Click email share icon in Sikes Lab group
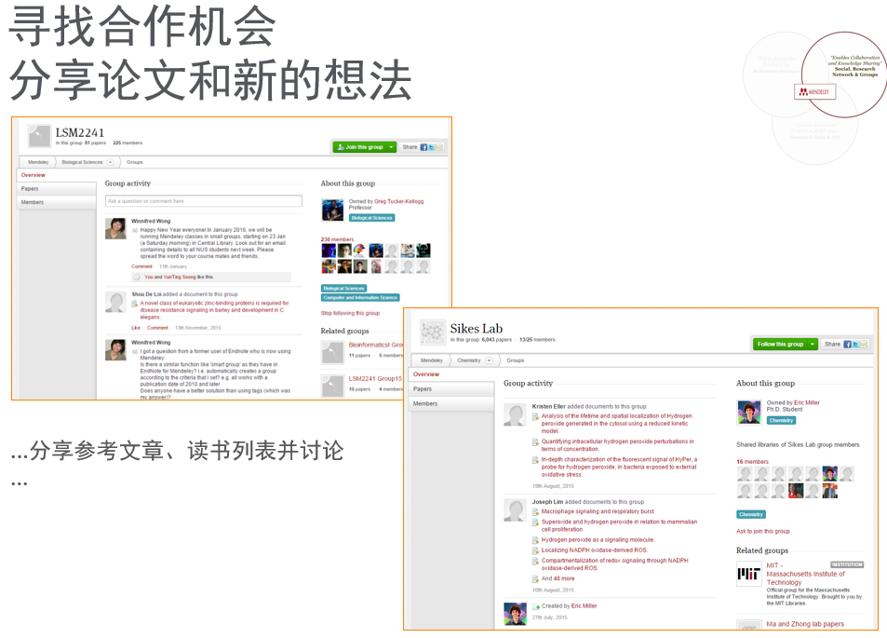 (863, 345)
